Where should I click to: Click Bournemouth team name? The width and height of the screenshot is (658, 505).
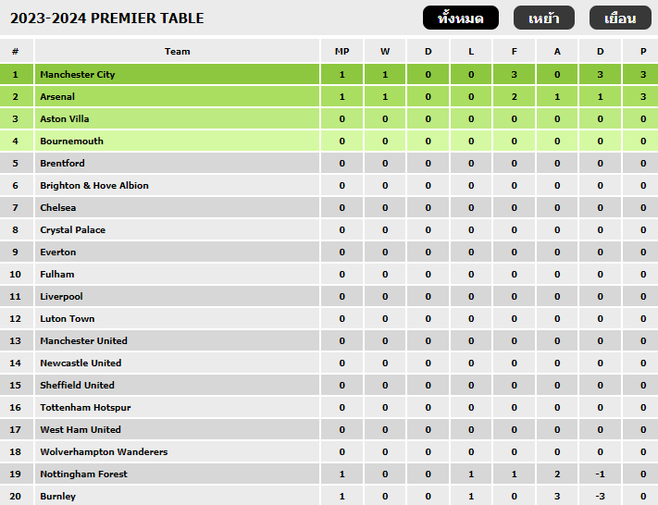(71, 142)
